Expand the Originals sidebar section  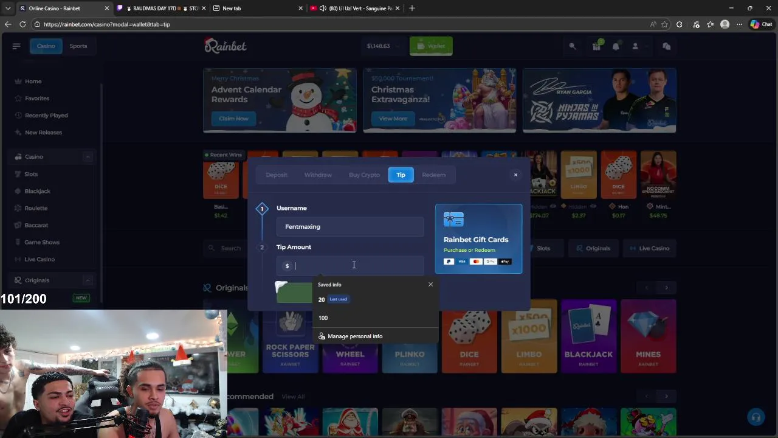(88, 280)
